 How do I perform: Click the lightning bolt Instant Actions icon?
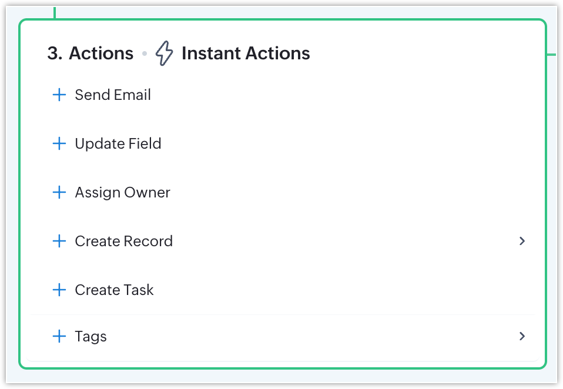click(x=165, y=54)
